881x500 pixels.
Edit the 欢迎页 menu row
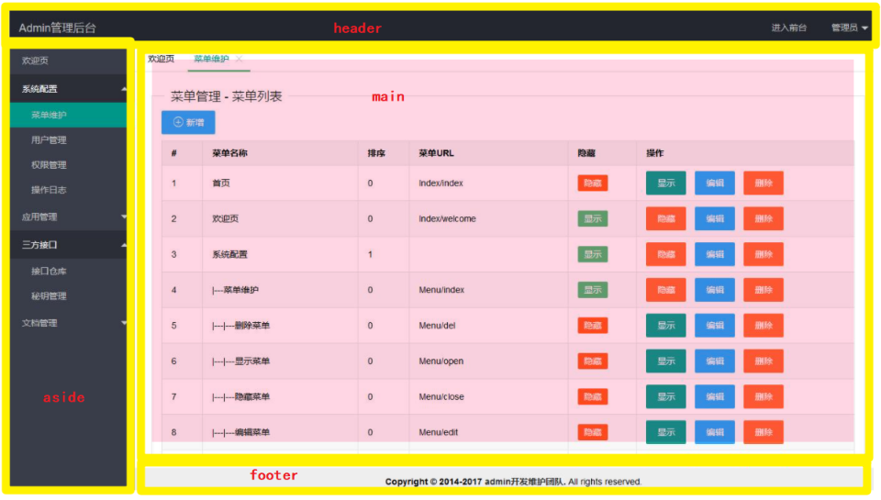pyautogui.click(x=715, y=218)
